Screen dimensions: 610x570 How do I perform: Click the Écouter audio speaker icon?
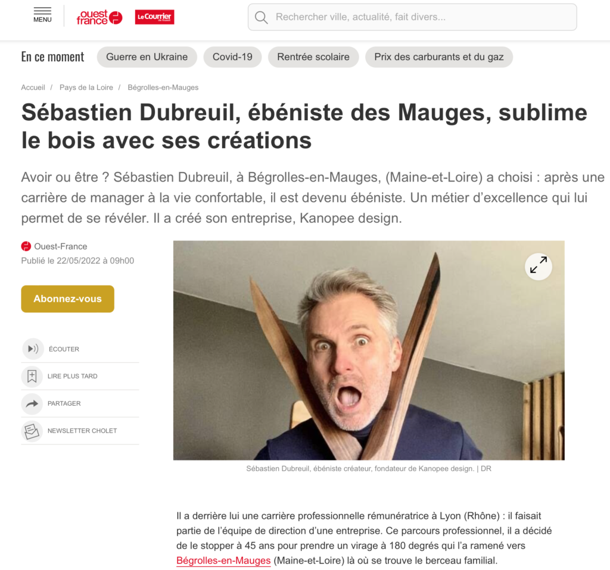[33, 349]
